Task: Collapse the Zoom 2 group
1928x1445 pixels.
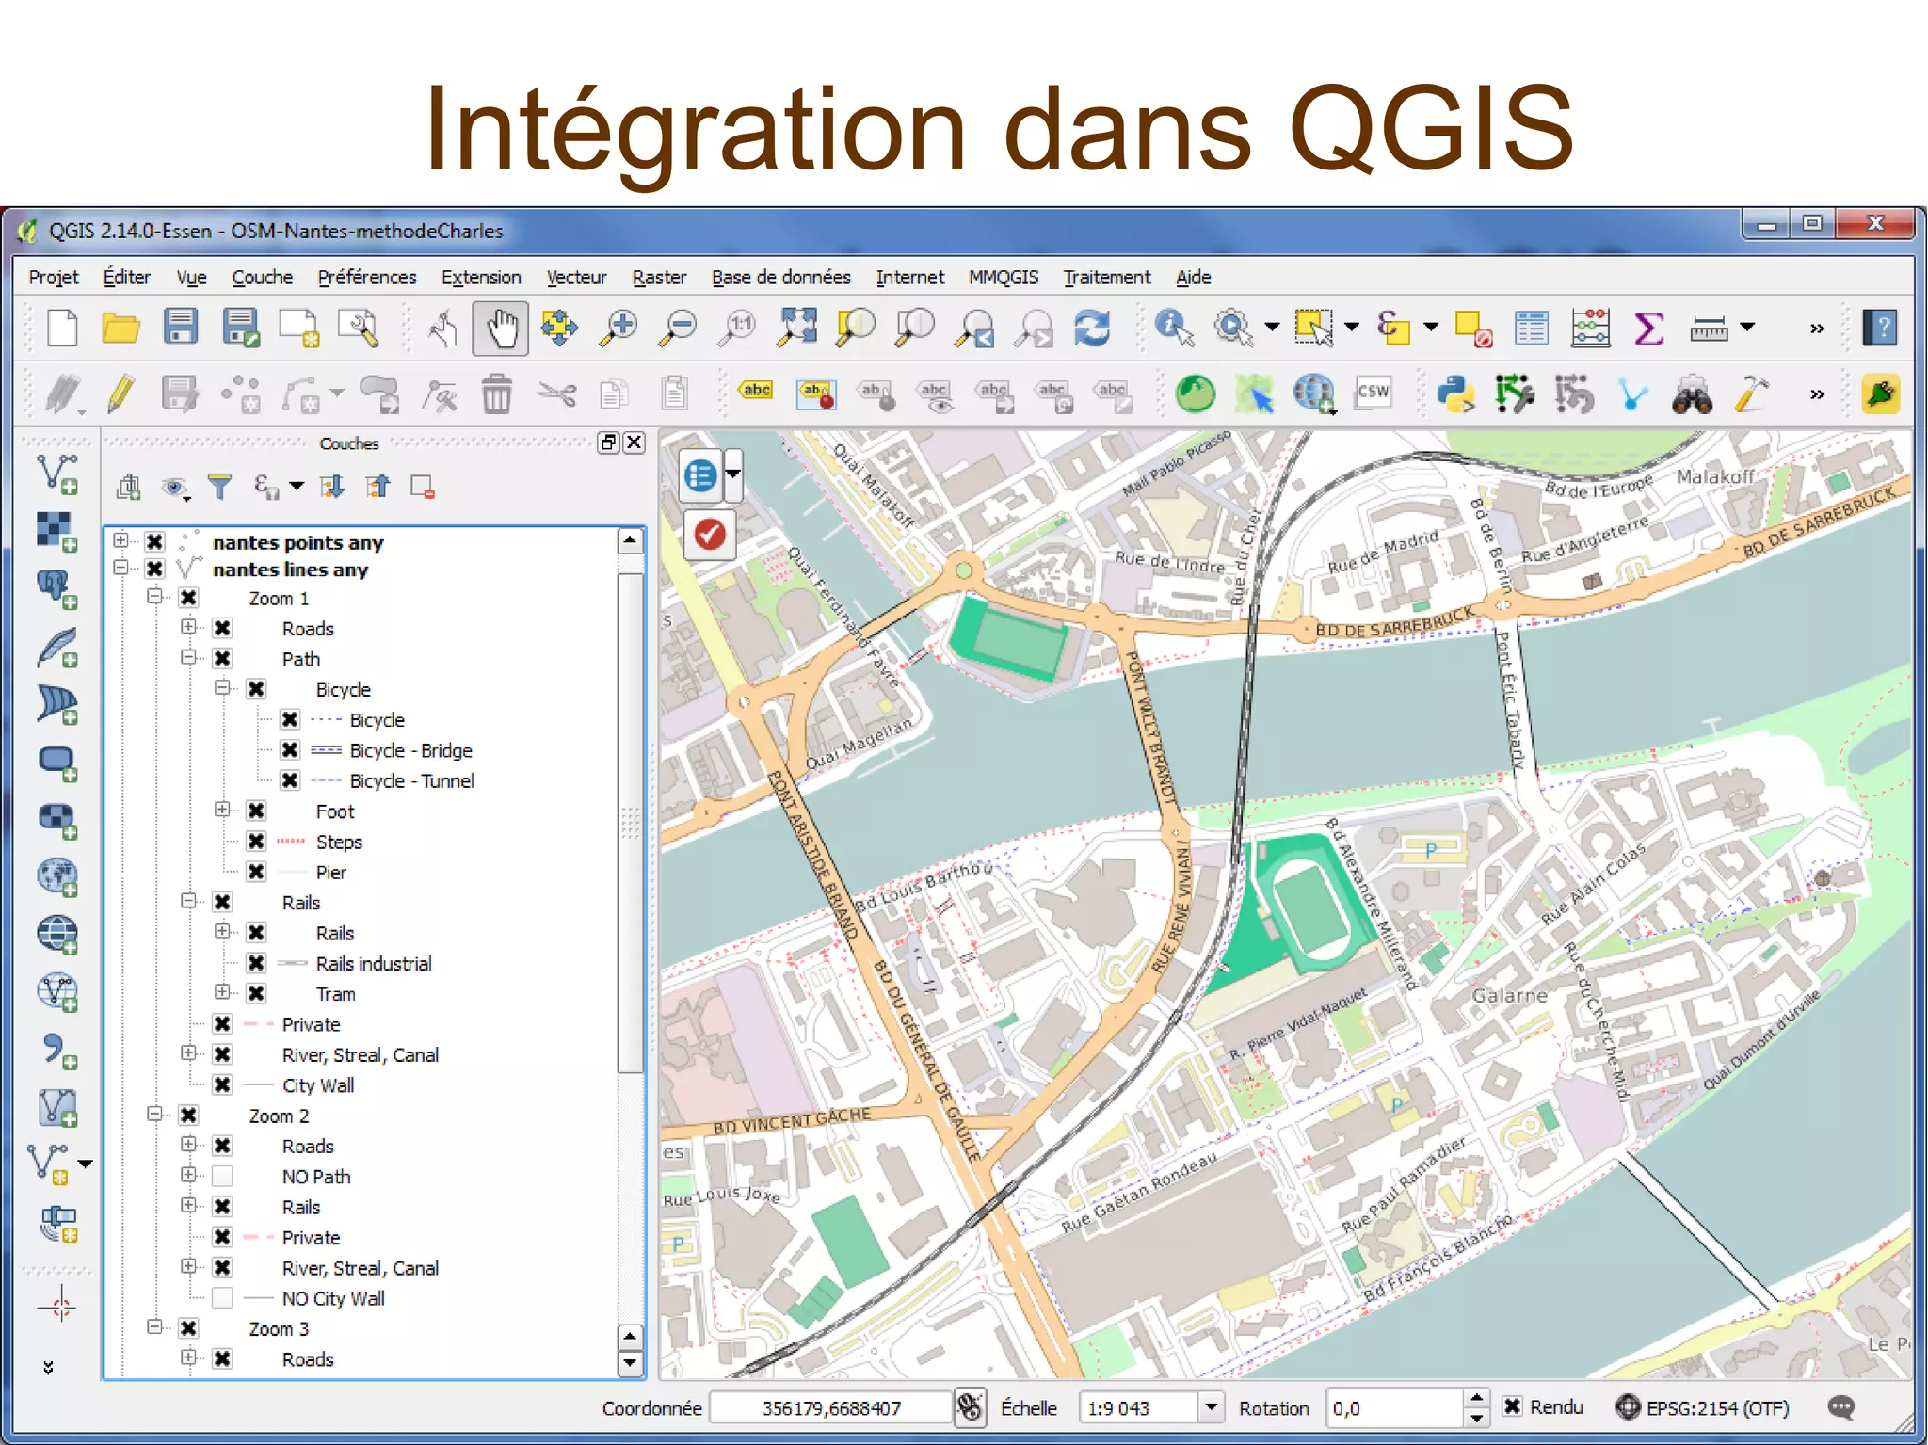Action: click(154, 1115)
